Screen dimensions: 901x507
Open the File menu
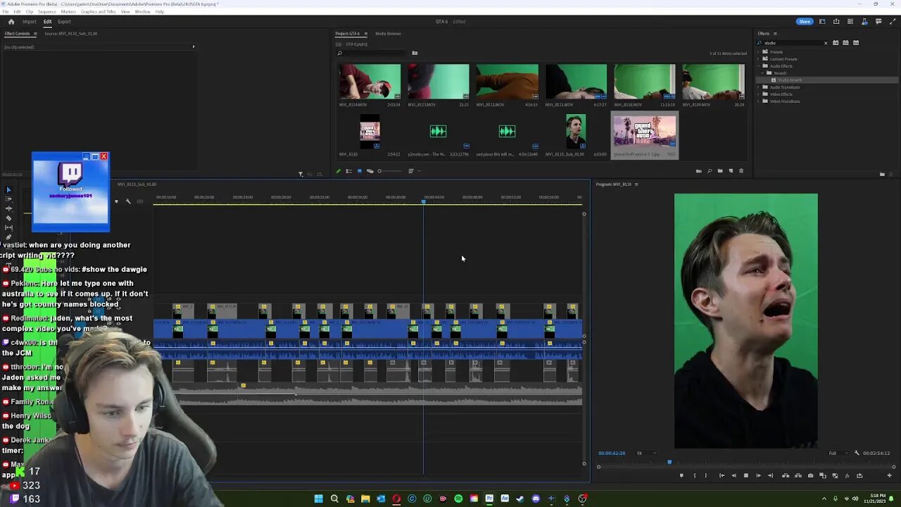coord(6,12)
